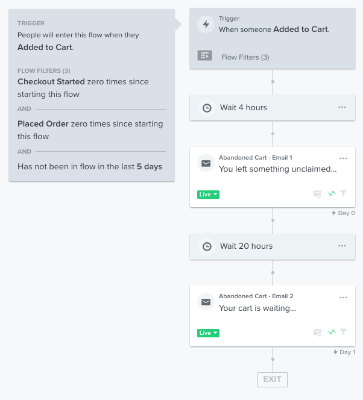Click the smart sending envelope icon on Email 1
This screenshot has height=400, width=363.
tap(317, 193)
